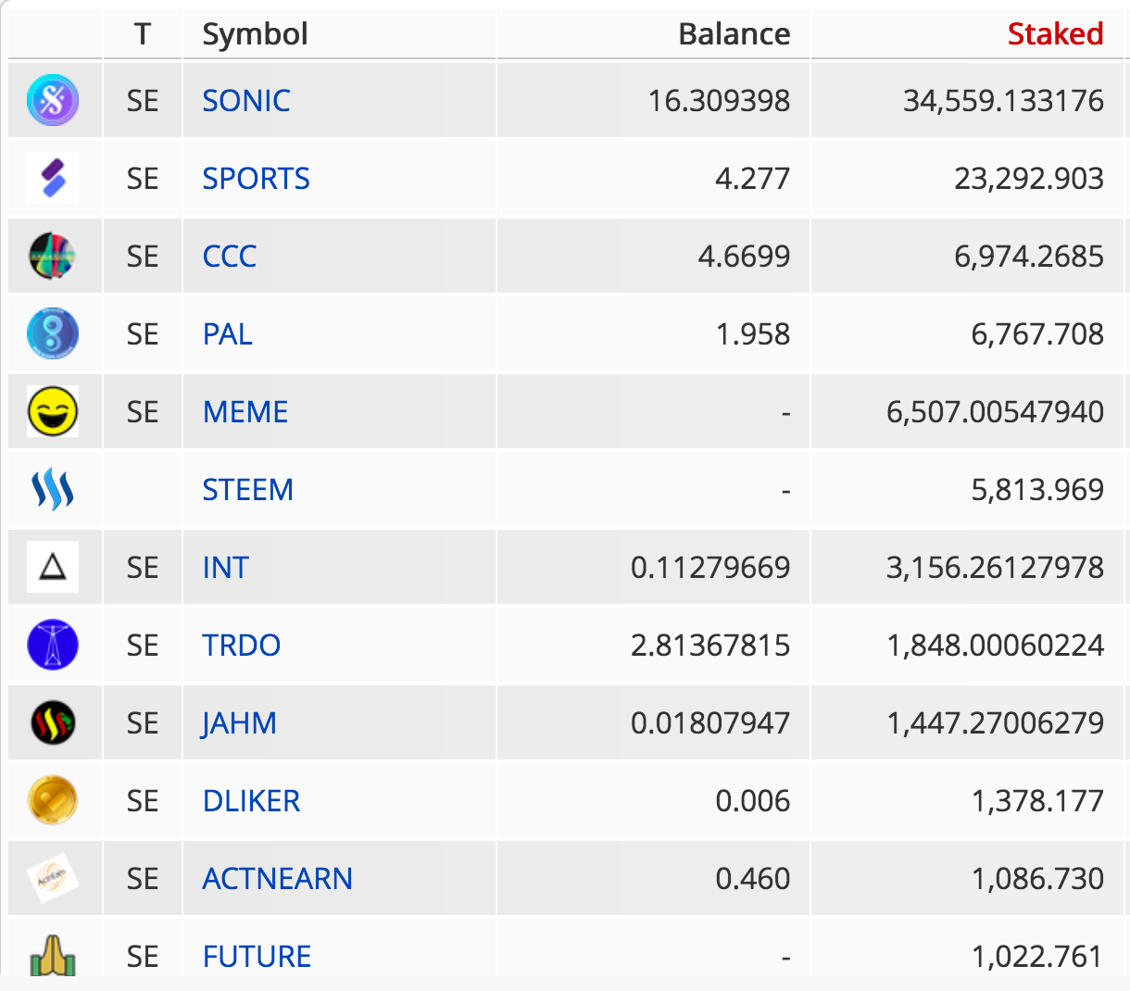Select the INT triangle icon
This screenshot has width=1130, height=991.
click(x=53, y=567)
